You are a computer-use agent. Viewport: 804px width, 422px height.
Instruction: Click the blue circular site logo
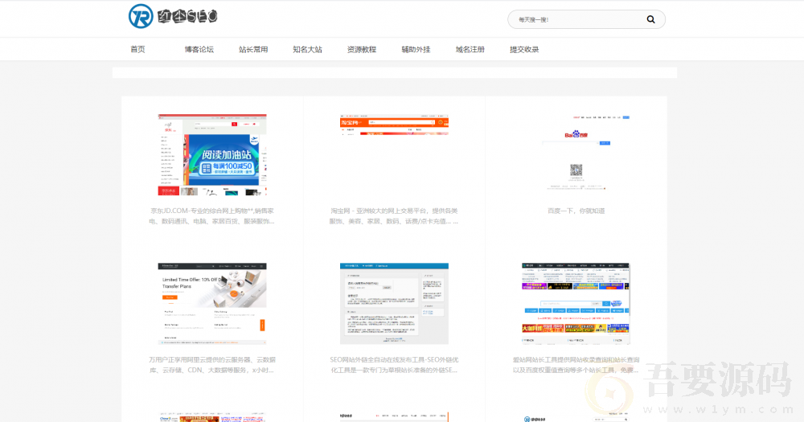click(x=141, y=16)
